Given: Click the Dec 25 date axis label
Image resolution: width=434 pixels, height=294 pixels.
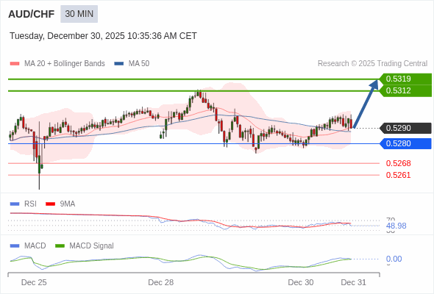Looking at the screenshot, I should (34, 283).
